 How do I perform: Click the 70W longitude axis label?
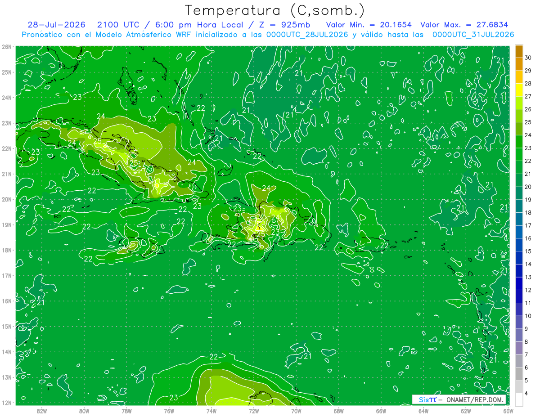[x=296, y=410]
